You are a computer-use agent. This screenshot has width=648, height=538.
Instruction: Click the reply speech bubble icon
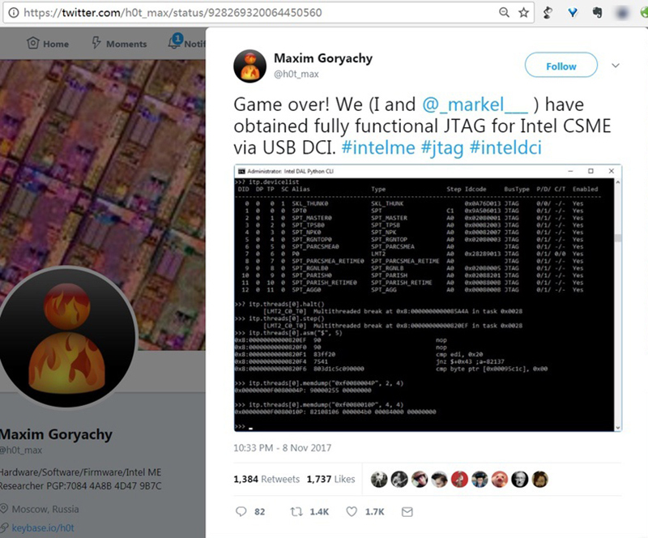241,511
